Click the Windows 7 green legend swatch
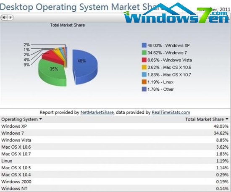 pos(144,53)
